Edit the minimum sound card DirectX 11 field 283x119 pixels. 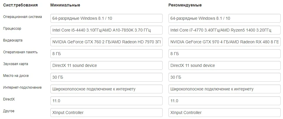coord(106,65)
